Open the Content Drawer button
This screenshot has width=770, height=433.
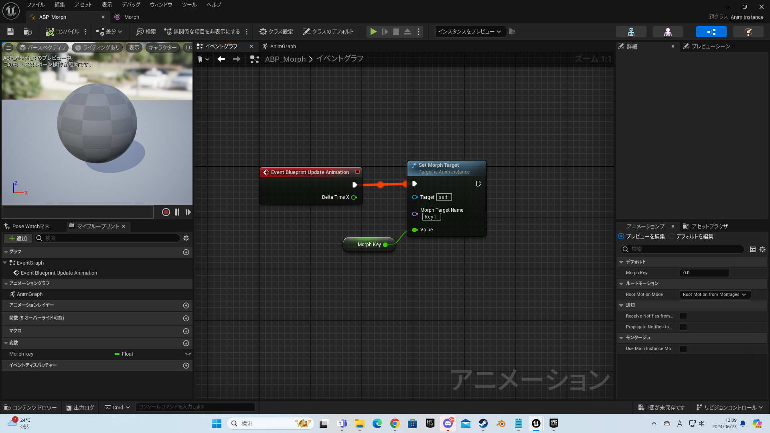point(31,407)
